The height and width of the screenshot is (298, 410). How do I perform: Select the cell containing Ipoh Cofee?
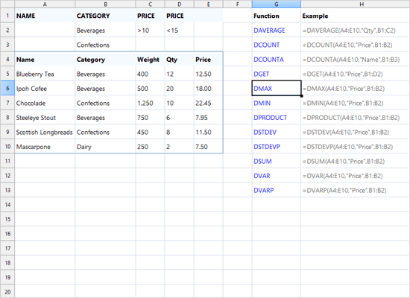(x=45, y=89)
